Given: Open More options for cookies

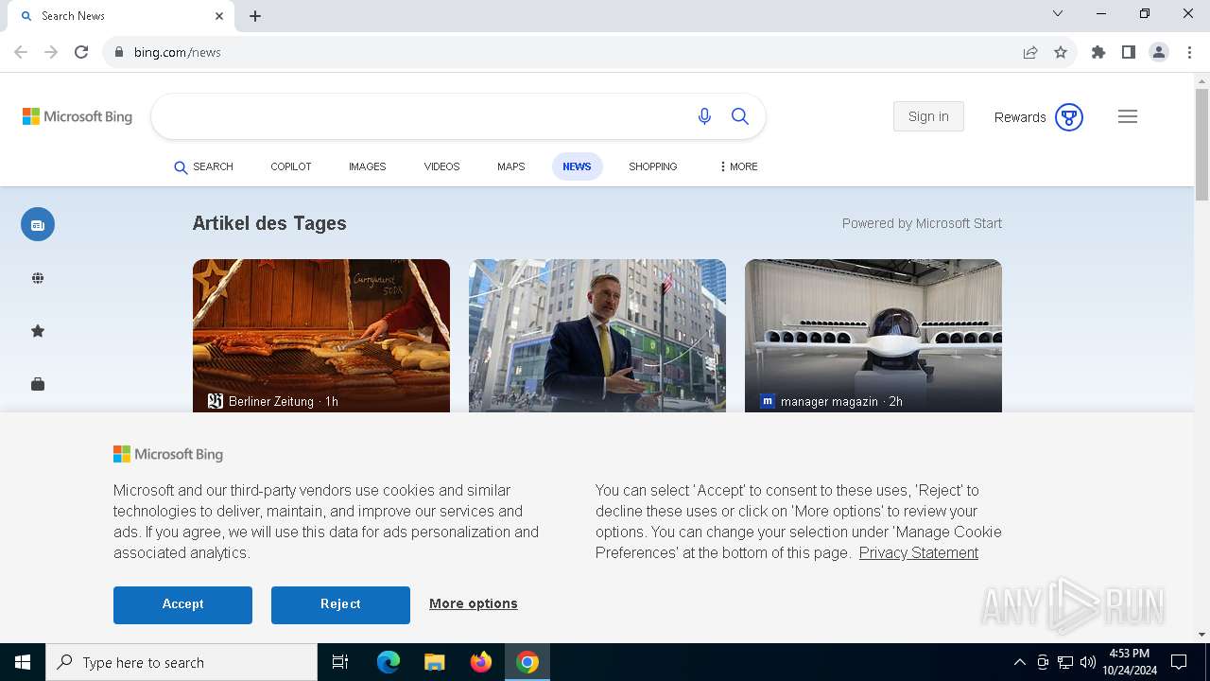Looking at the screenshot, I should (474, 603).
